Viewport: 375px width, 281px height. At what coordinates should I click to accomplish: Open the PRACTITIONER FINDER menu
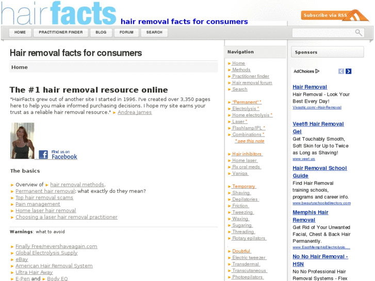(61, 32)
